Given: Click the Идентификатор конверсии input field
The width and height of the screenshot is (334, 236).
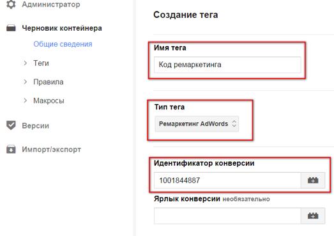Looking at the screenshot, I should (227, 180).
